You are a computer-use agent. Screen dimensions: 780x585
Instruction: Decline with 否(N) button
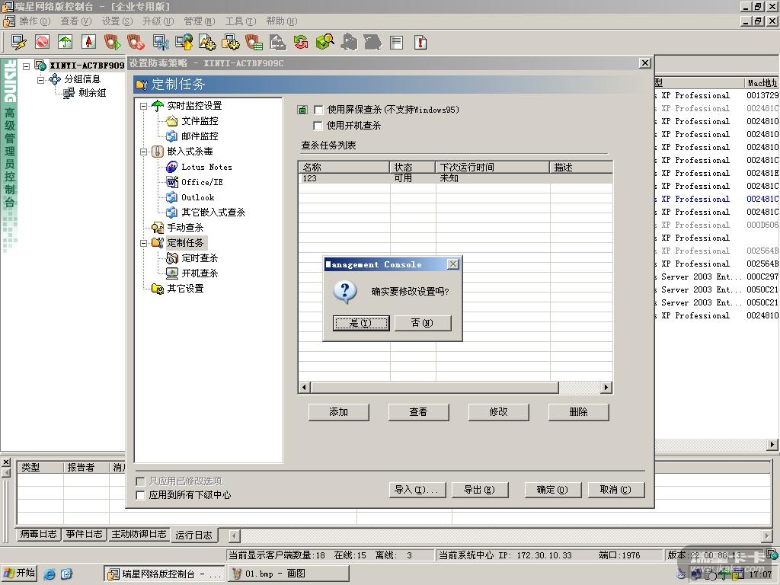[423, 323]
